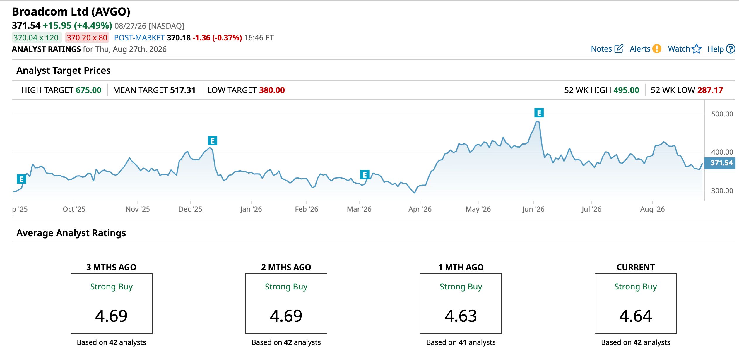Click the POST-MARKET label
This screenshot has height=353, width=739.
click(x=139, y=38)
